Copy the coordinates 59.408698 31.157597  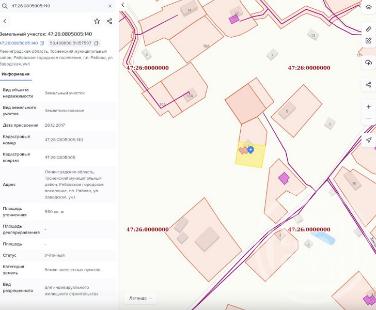click(x=96, y=43)
